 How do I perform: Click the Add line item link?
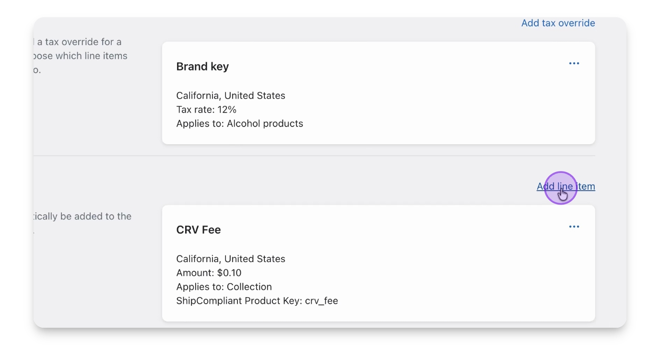click(566, 186)
